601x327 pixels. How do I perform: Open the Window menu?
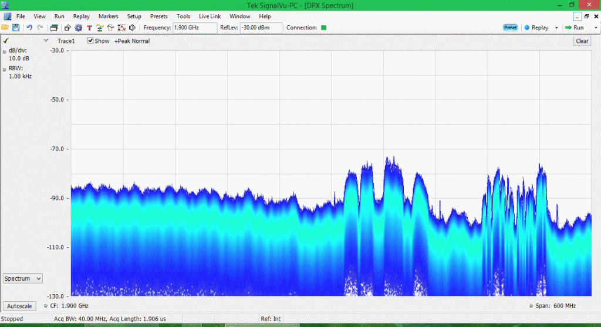click(239, 16)
